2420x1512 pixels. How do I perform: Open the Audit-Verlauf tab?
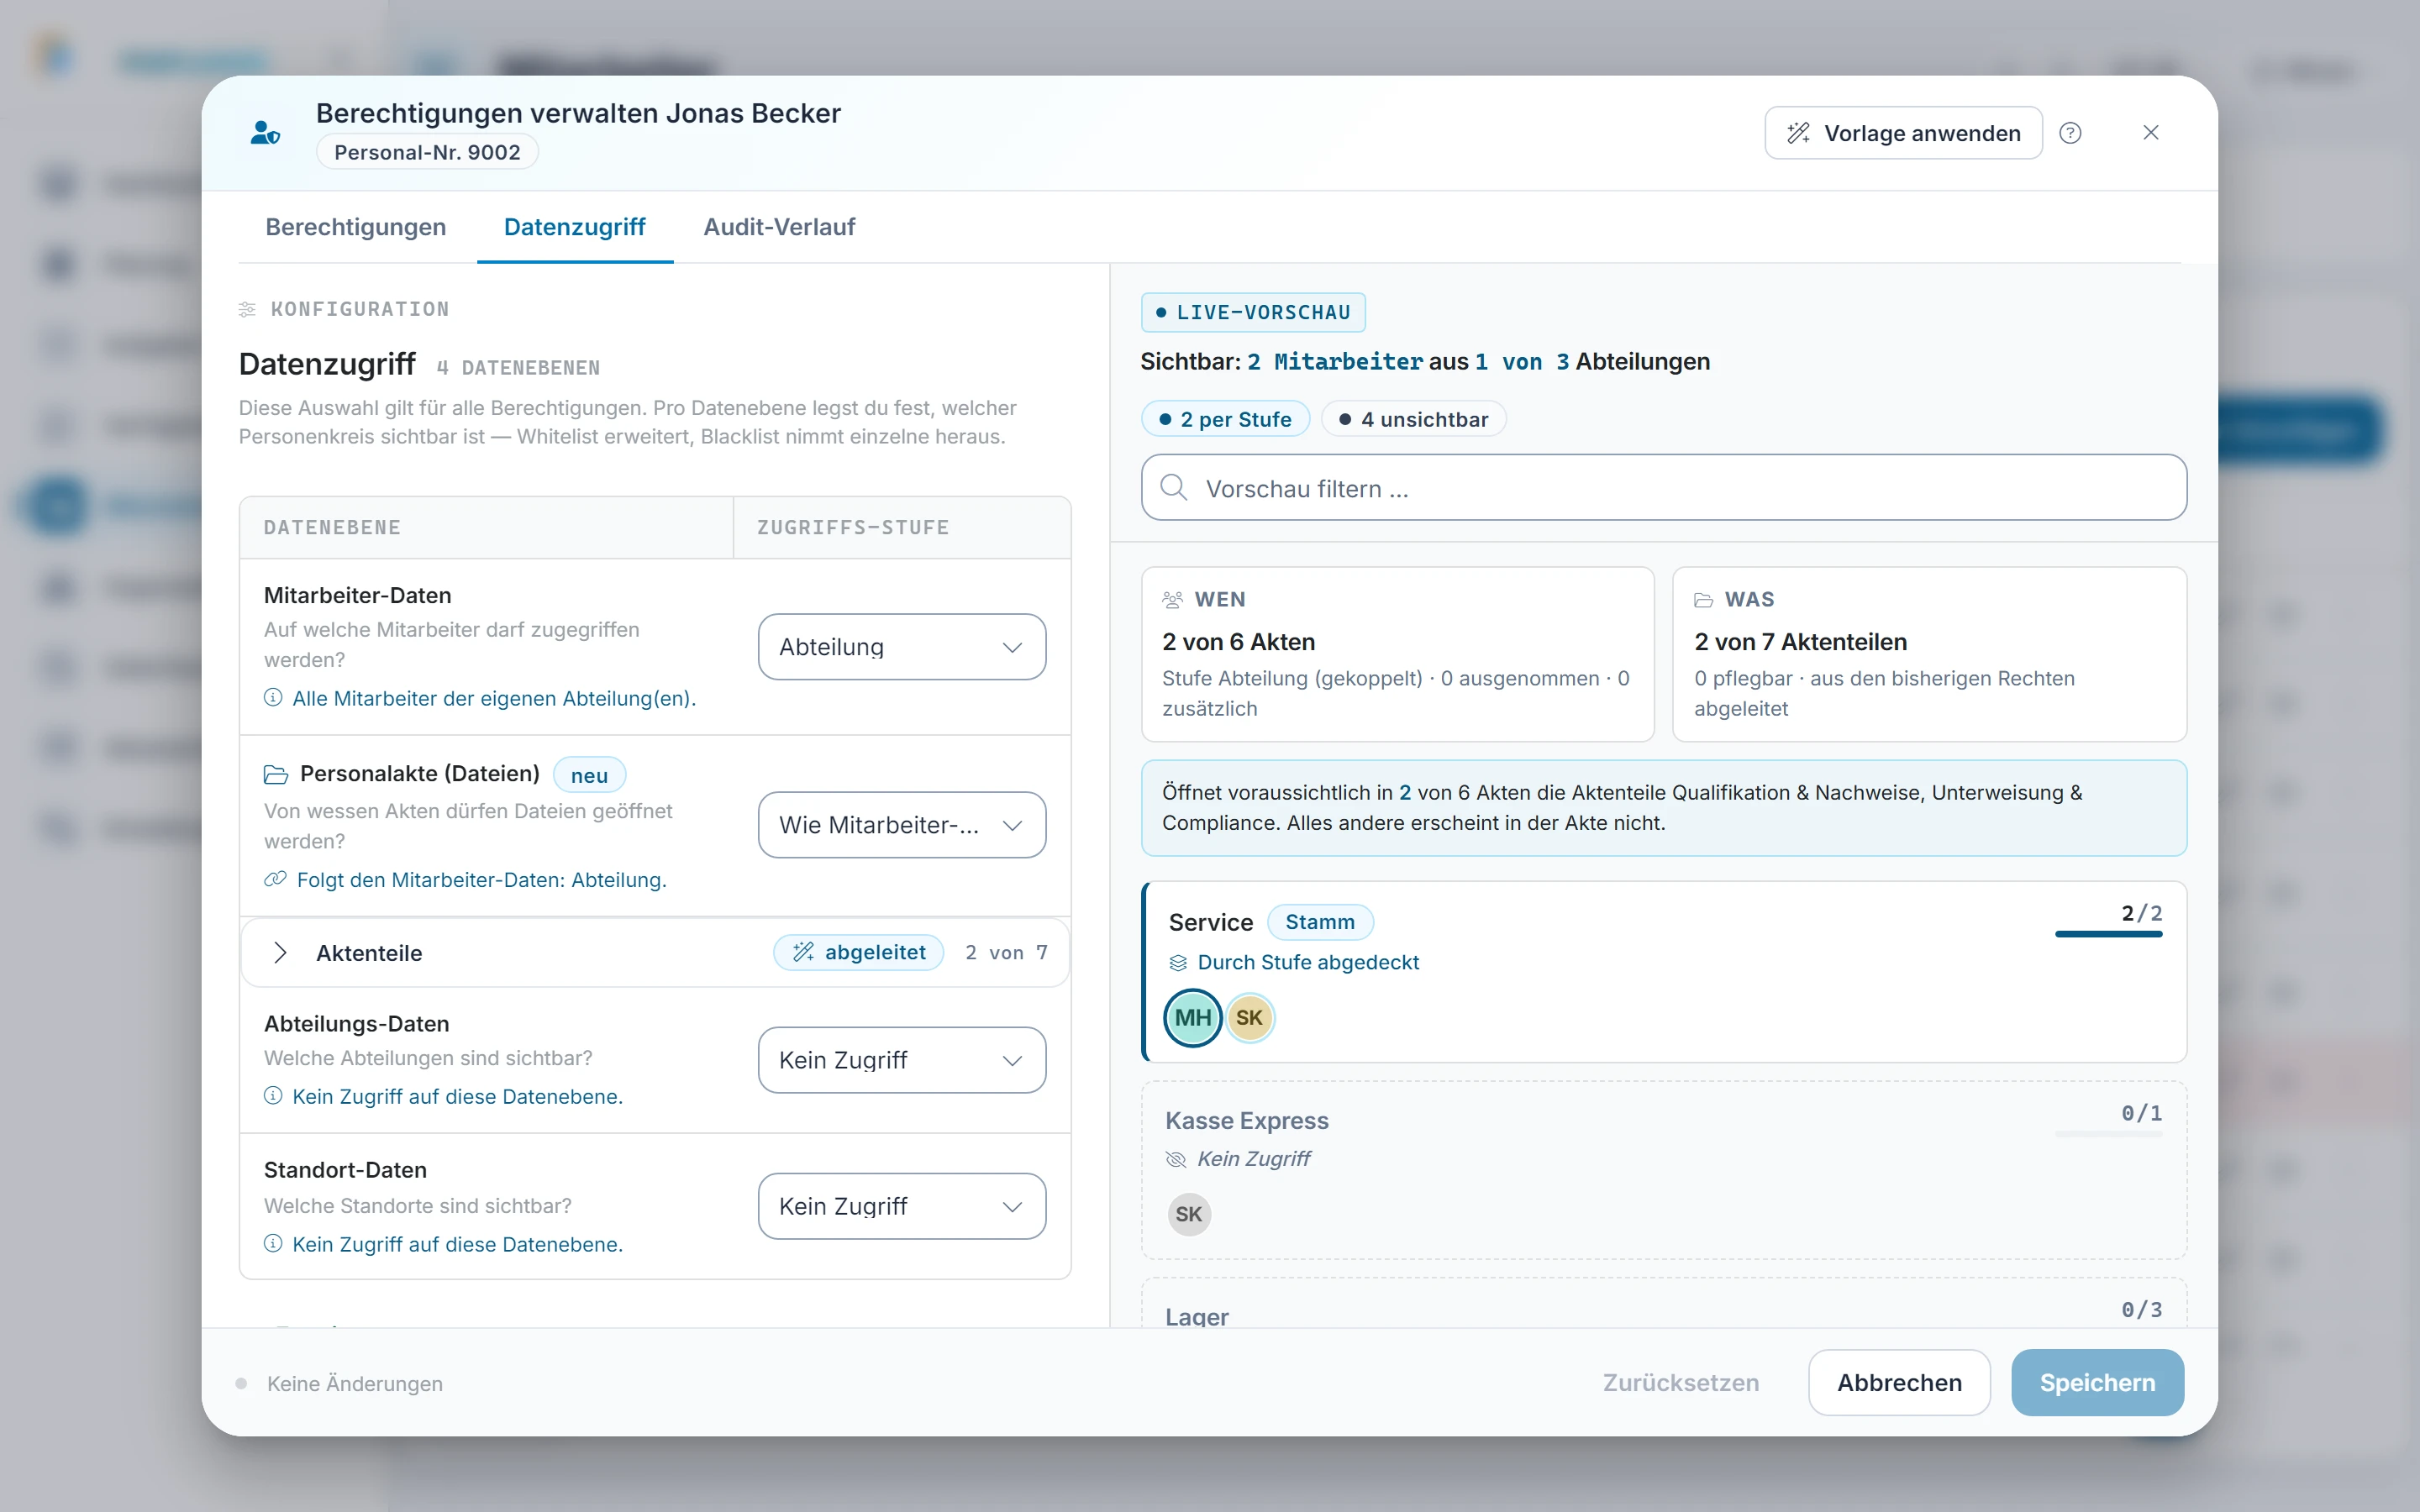779,227
